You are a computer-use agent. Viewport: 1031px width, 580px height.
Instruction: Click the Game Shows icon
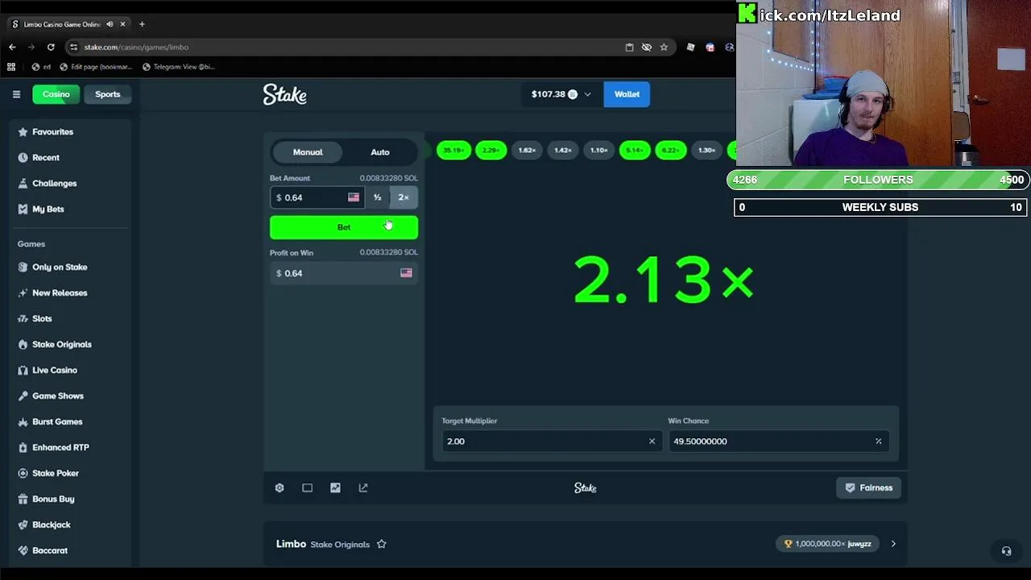(23, 396)
